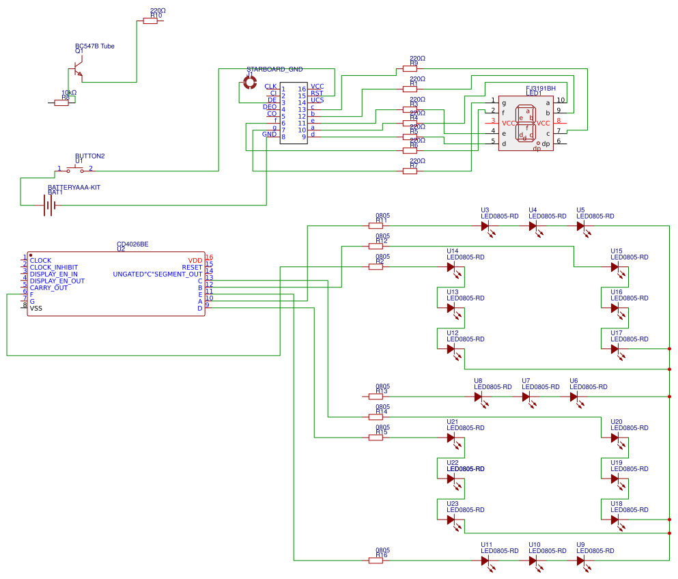
Task: Click the "CARRY_OUT" pin label
Action: [x=49, y=288]
